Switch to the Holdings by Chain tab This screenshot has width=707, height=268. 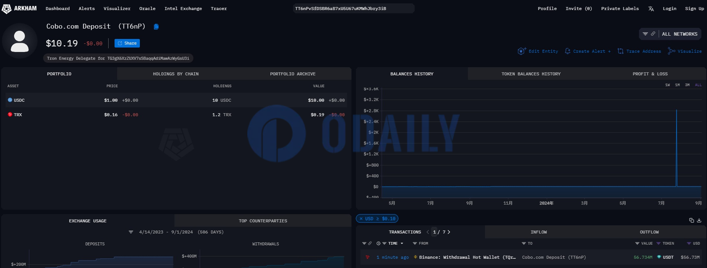coord(176,74)
